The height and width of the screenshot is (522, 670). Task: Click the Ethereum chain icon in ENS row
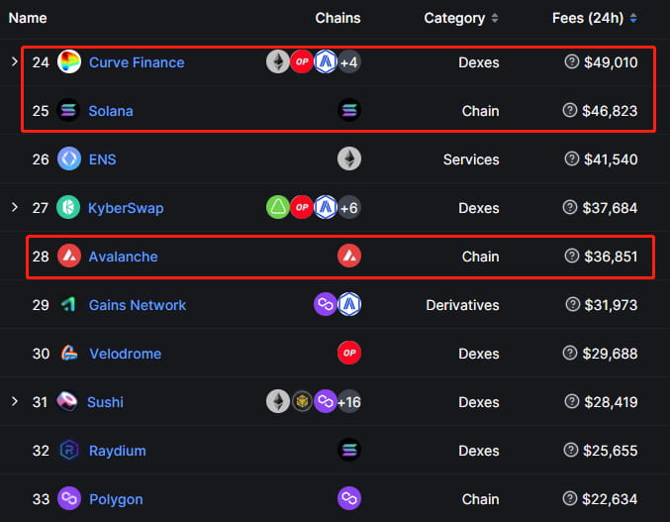(x=349, y=159)
